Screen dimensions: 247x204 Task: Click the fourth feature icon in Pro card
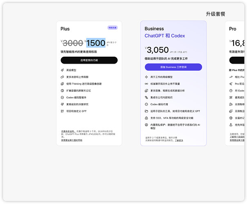(231, 98)
